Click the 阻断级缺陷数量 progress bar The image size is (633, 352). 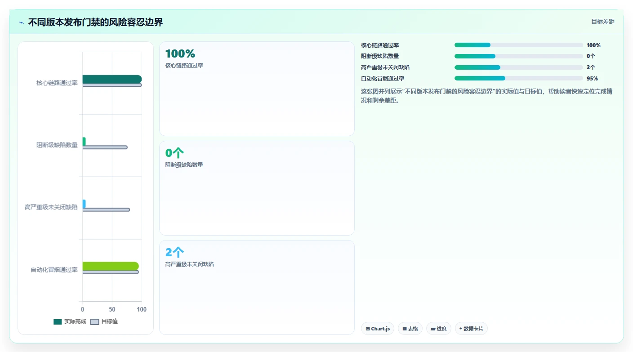[x=518, y=56]
